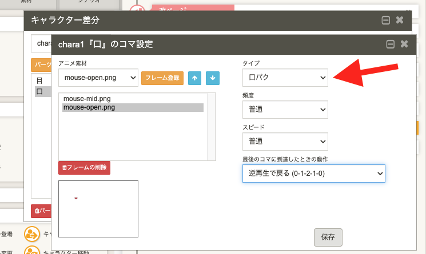Click the blue move frame down arrow
This screenshot has height=254, width=426.
pyautogui.click(x=212, y=78)
